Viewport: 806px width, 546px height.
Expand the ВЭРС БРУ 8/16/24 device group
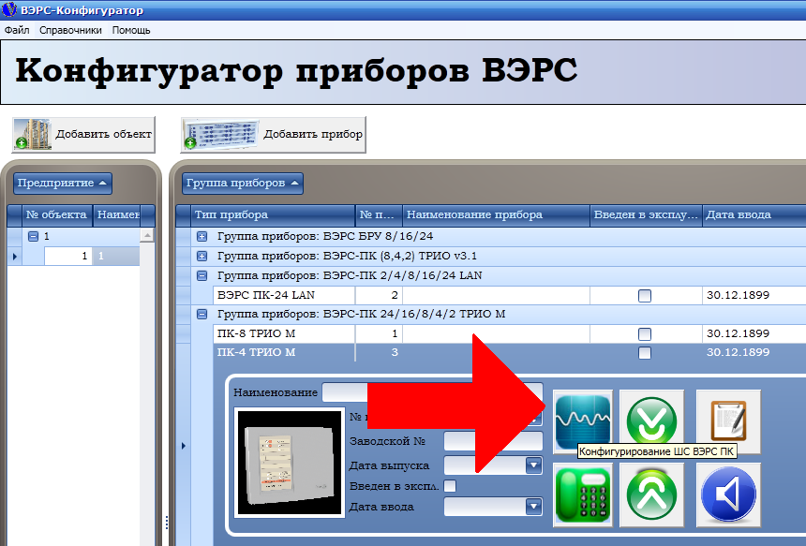[201, 237]
